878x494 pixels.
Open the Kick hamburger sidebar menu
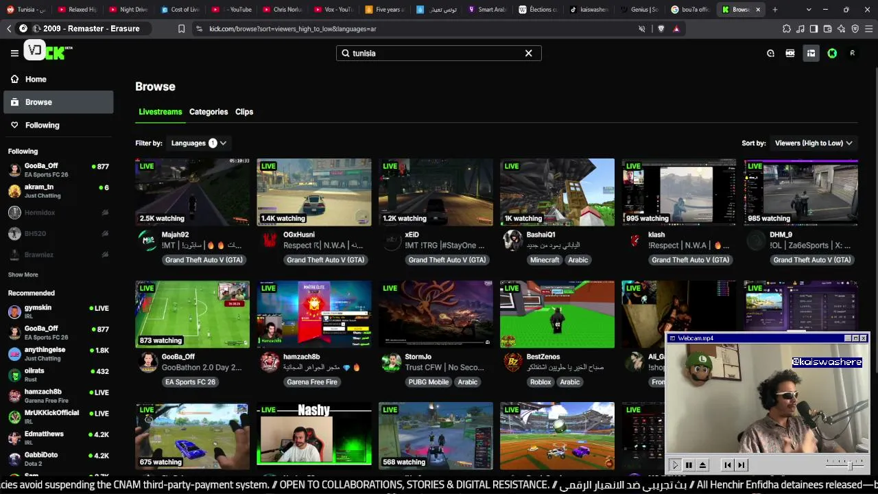[x=14, y=53]
